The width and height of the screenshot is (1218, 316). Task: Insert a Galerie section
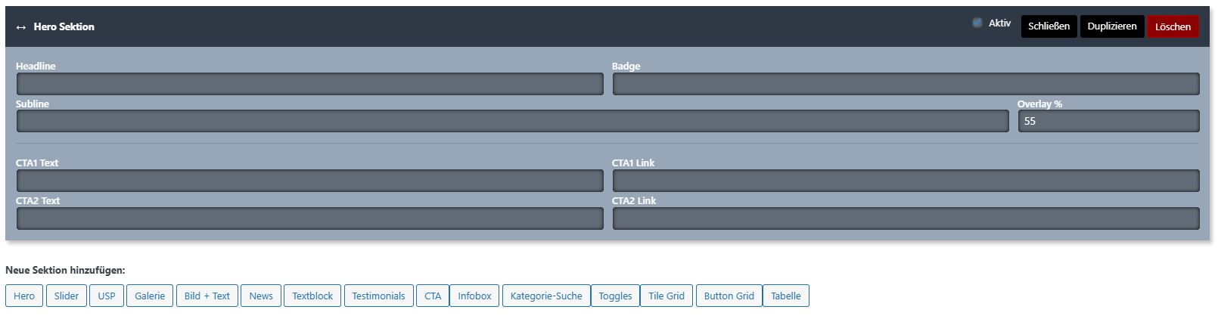(x=150, y=296)
